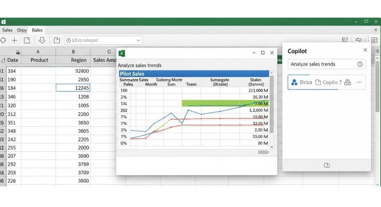Click the Analyze sales trends Copilot input field
This screenshot has height=207, width=381.
pyautogui.click(x=327, y=64)
